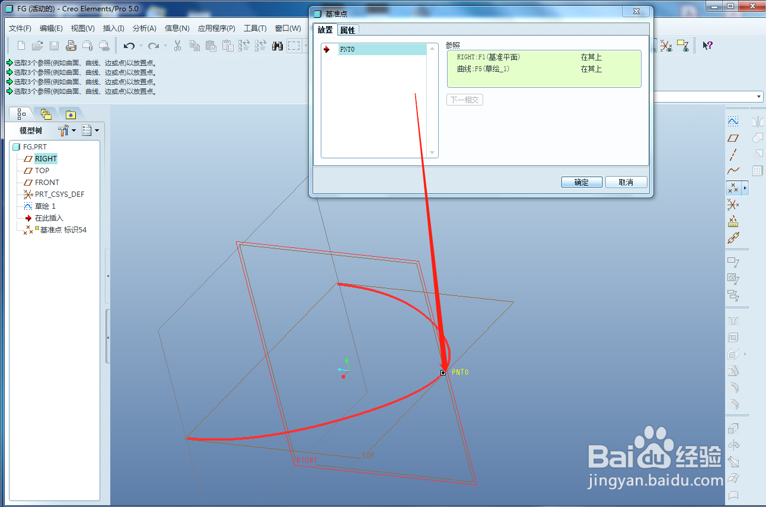The height and width of the screenshot is (507, 766).
Task: Open the Undo history dropdown arrow
Action: (141, 46)
